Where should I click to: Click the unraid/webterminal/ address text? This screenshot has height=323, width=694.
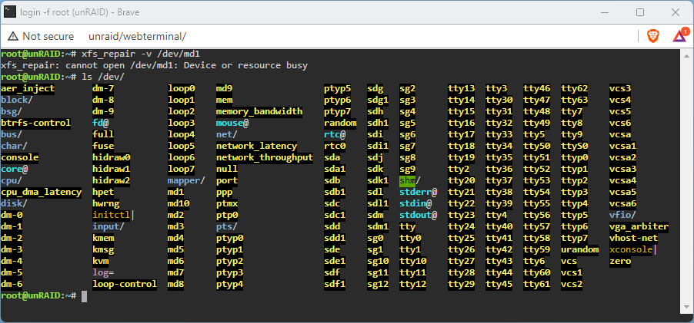(138, 36)
